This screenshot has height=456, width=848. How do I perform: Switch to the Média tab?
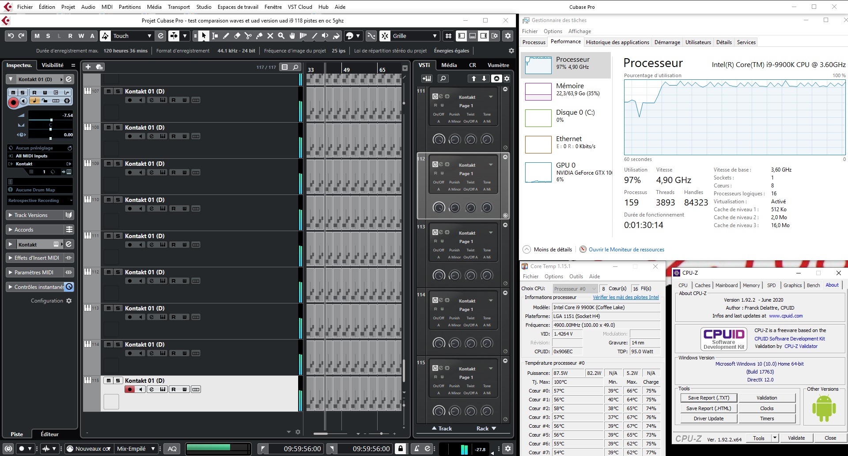coord(449,65)
